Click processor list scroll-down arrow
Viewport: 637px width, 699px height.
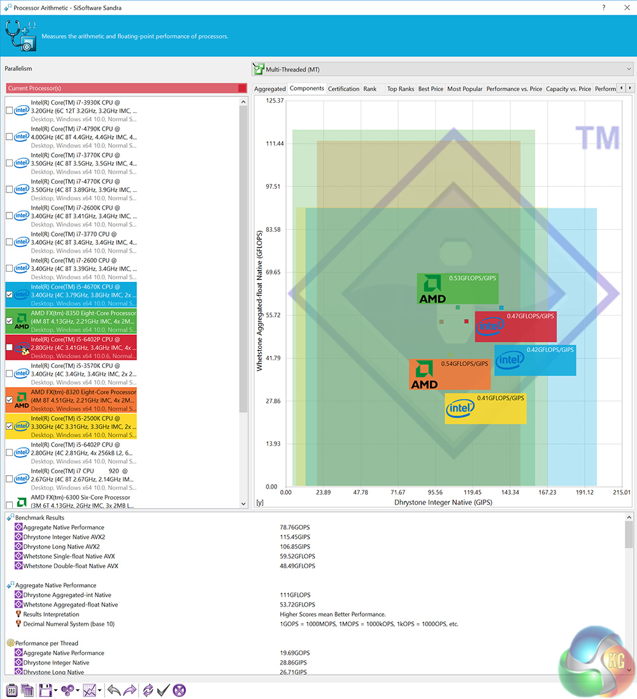click(243, 504)
